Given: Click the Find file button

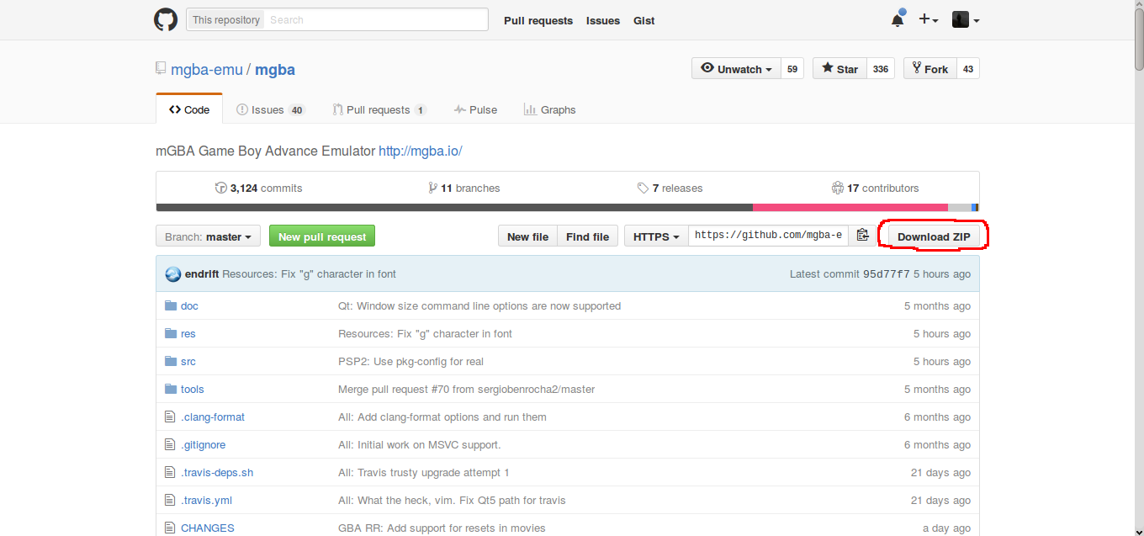Looking at the screenshot, I should point(587,236).
